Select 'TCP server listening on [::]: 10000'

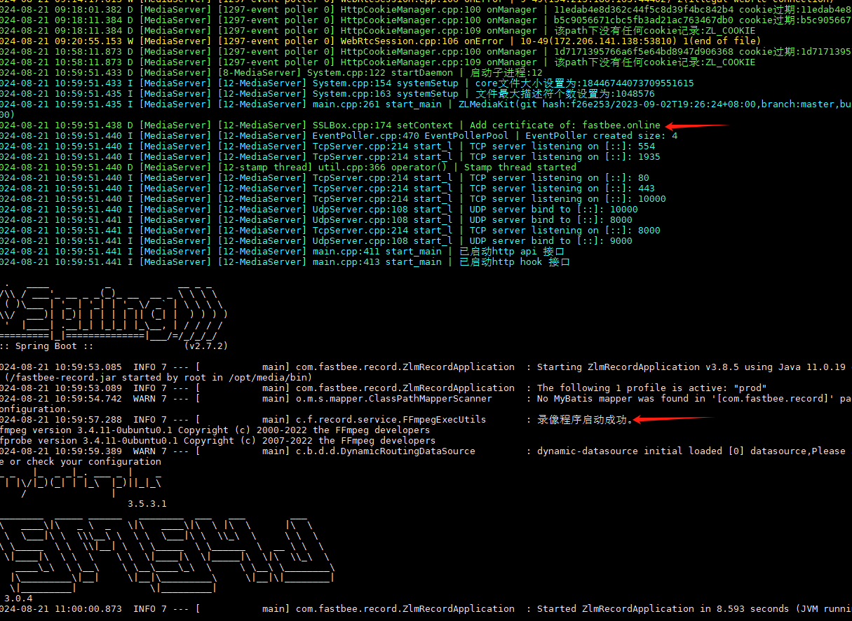(x=568, y=199)
